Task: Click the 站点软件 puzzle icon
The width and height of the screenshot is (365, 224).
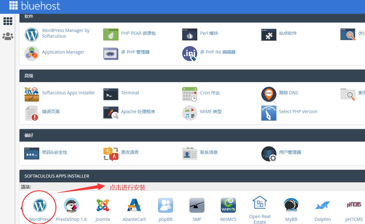Action: 269,34
